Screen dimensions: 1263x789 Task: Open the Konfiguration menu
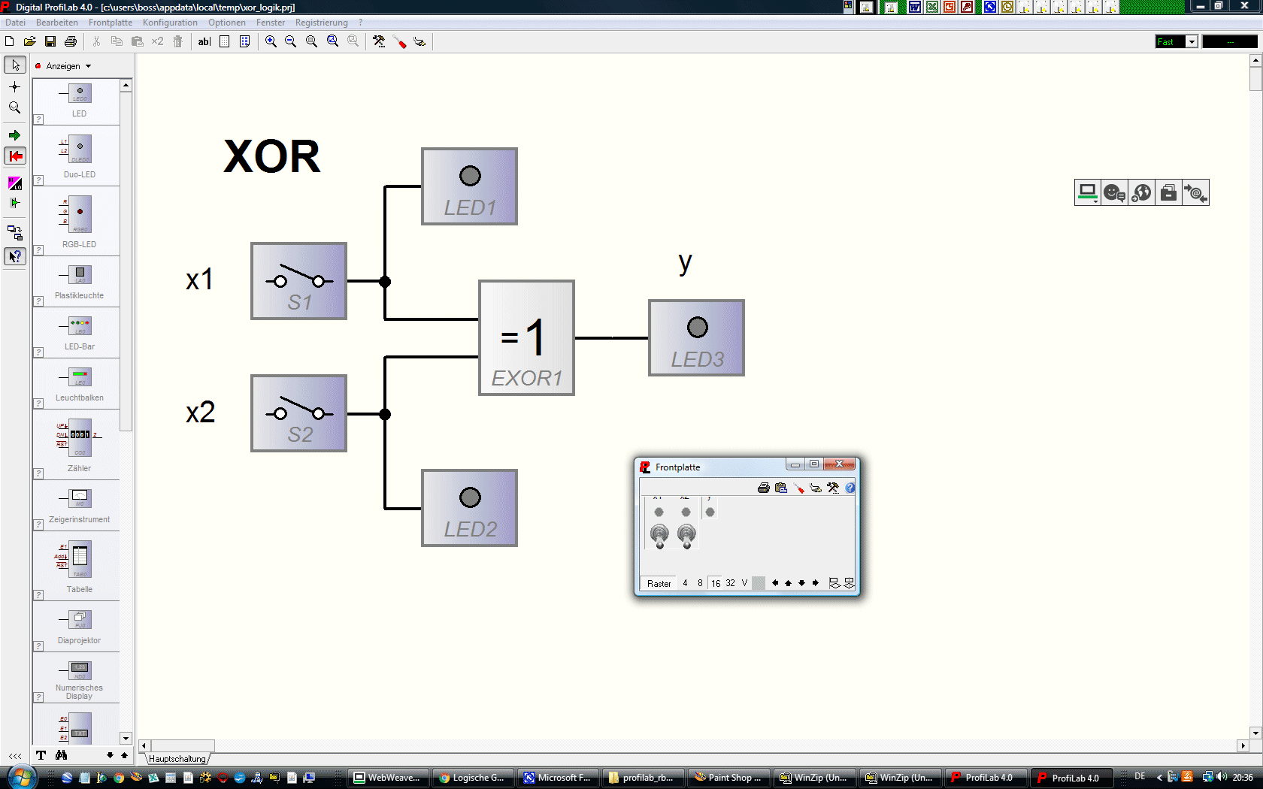[170, 23]
